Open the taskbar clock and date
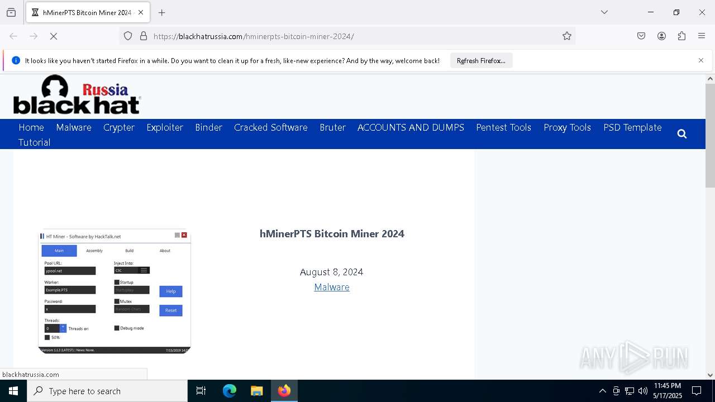Image resolution: width=715 pixels, height=402 pixels. (x=668, y=391)
